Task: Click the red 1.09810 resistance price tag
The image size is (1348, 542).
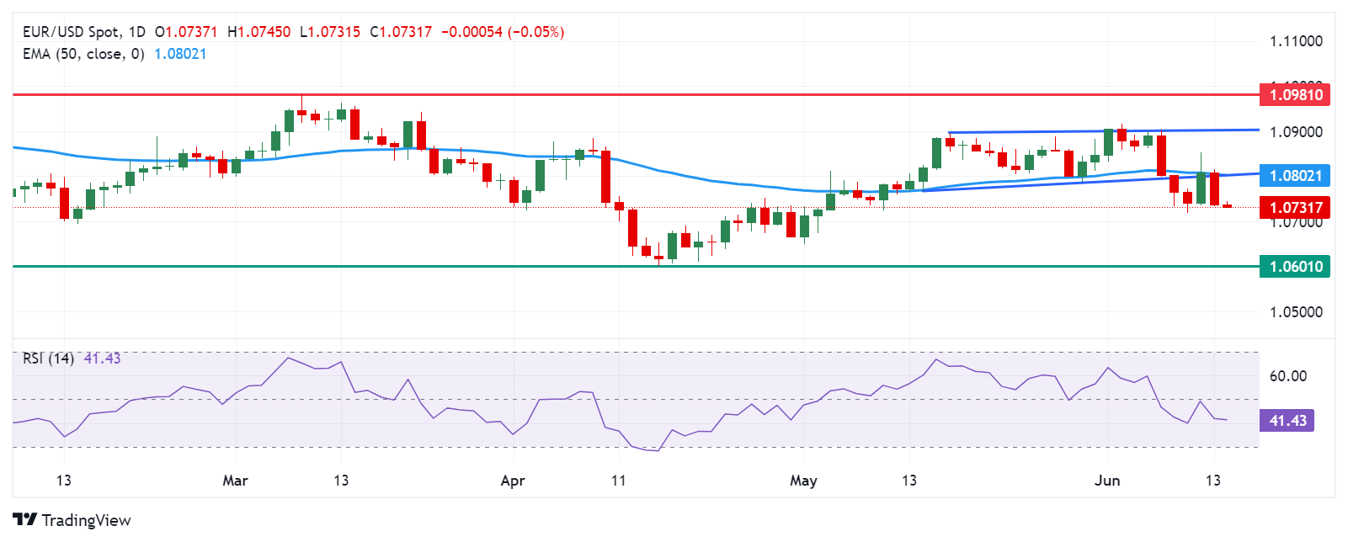Action: tap(1295, 94)
